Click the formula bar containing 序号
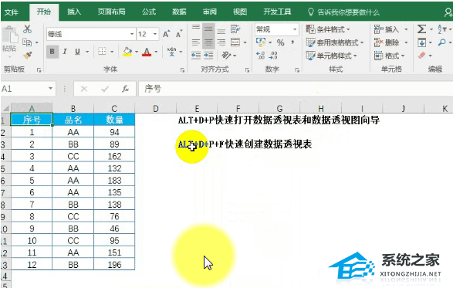 click(x=296, y=89)
